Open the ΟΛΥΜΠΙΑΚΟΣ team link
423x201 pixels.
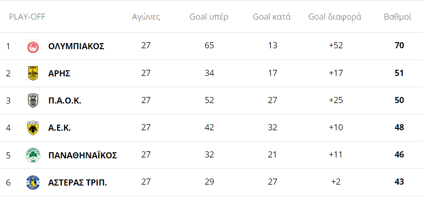pos(76,46)
